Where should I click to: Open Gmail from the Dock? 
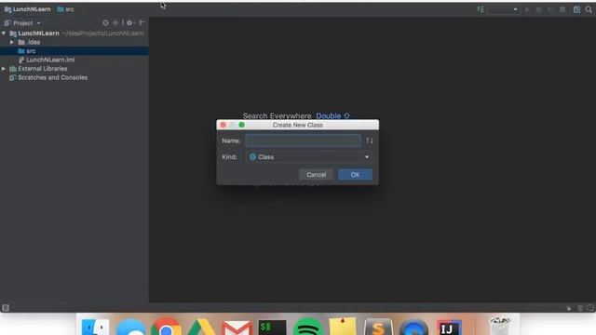(x=237, y=328)
